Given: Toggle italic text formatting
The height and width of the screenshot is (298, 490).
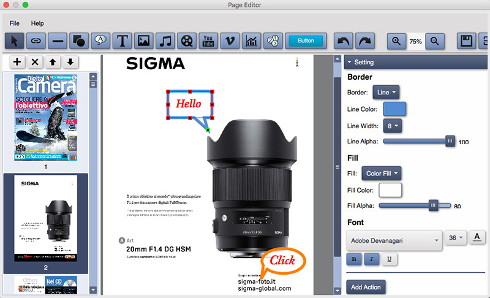Looking at the screenshot, I should click(x=372, y=259).
